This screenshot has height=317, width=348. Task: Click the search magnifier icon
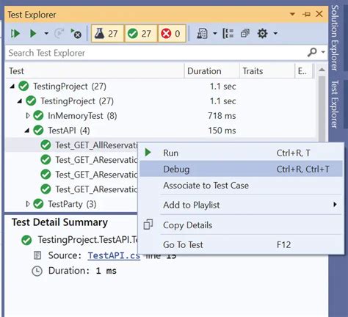[312, 52]
